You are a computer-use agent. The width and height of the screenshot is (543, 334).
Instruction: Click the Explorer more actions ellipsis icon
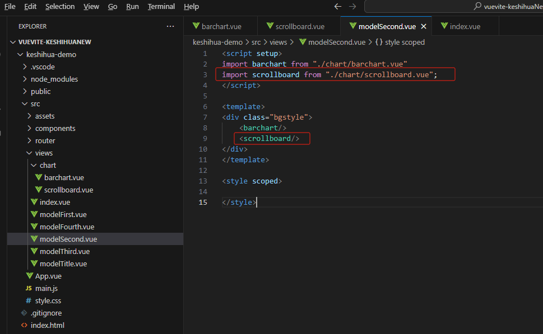point(170,26)
